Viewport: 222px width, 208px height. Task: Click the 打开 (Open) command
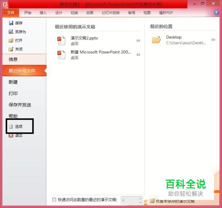tap(16, 41)
